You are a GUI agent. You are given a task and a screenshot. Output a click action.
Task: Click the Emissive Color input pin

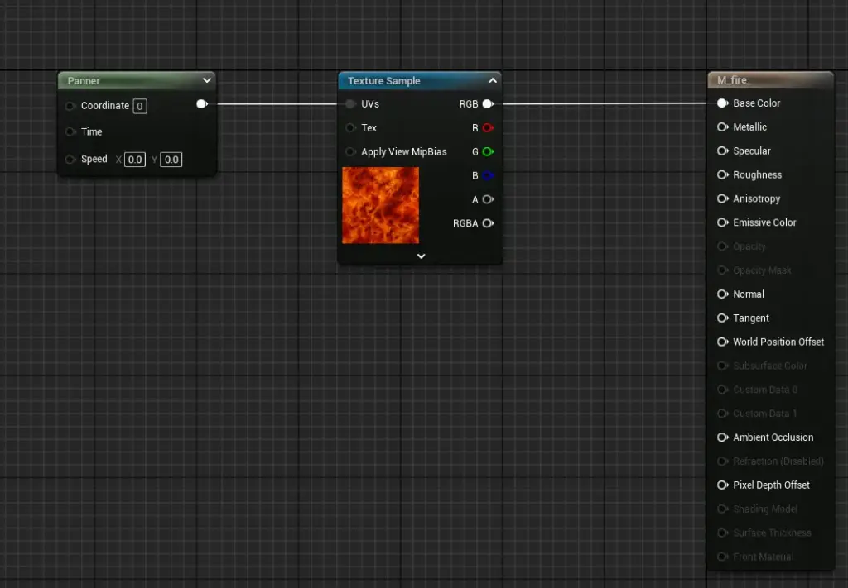722,222
